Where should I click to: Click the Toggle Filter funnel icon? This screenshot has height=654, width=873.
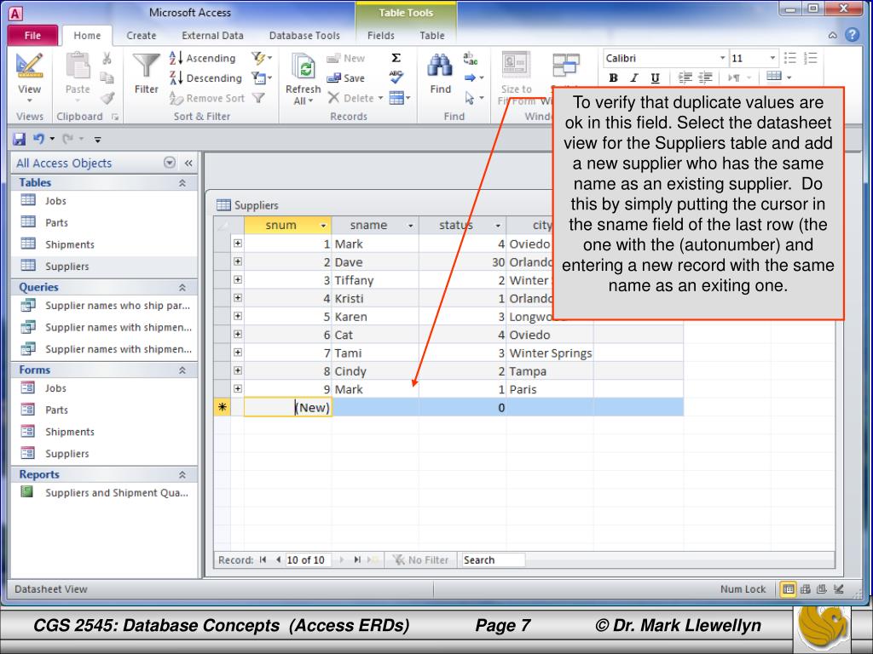[x=257, y=98]
